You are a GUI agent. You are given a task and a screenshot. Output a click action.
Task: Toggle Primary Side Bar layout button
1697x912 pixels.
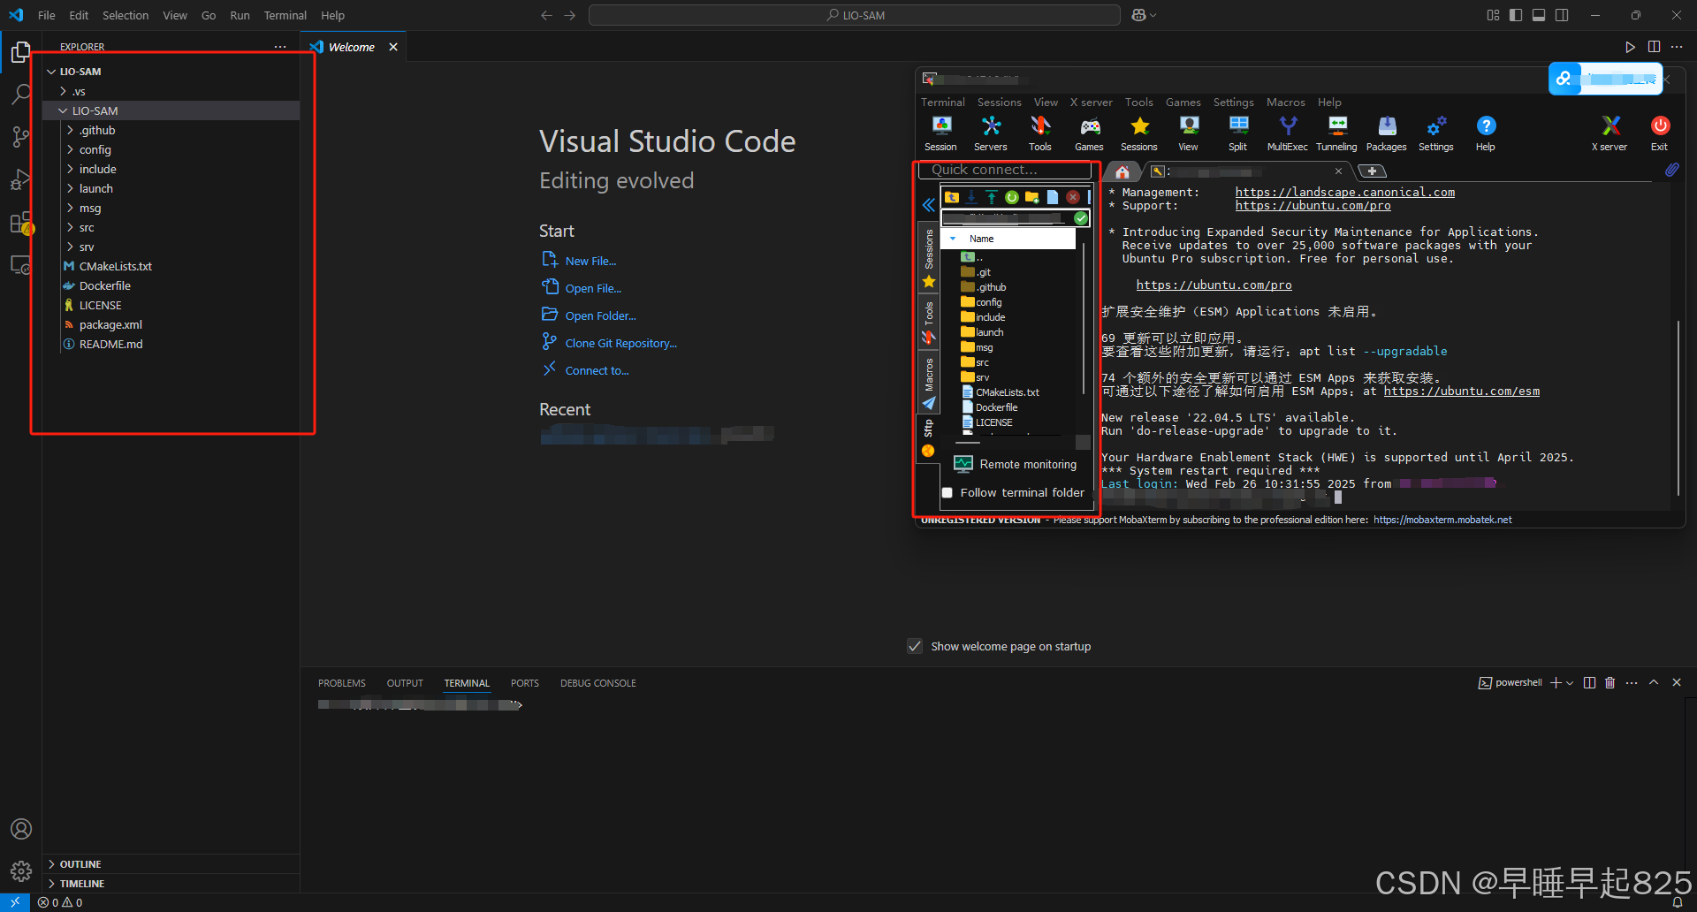(x=1516, y=15)
